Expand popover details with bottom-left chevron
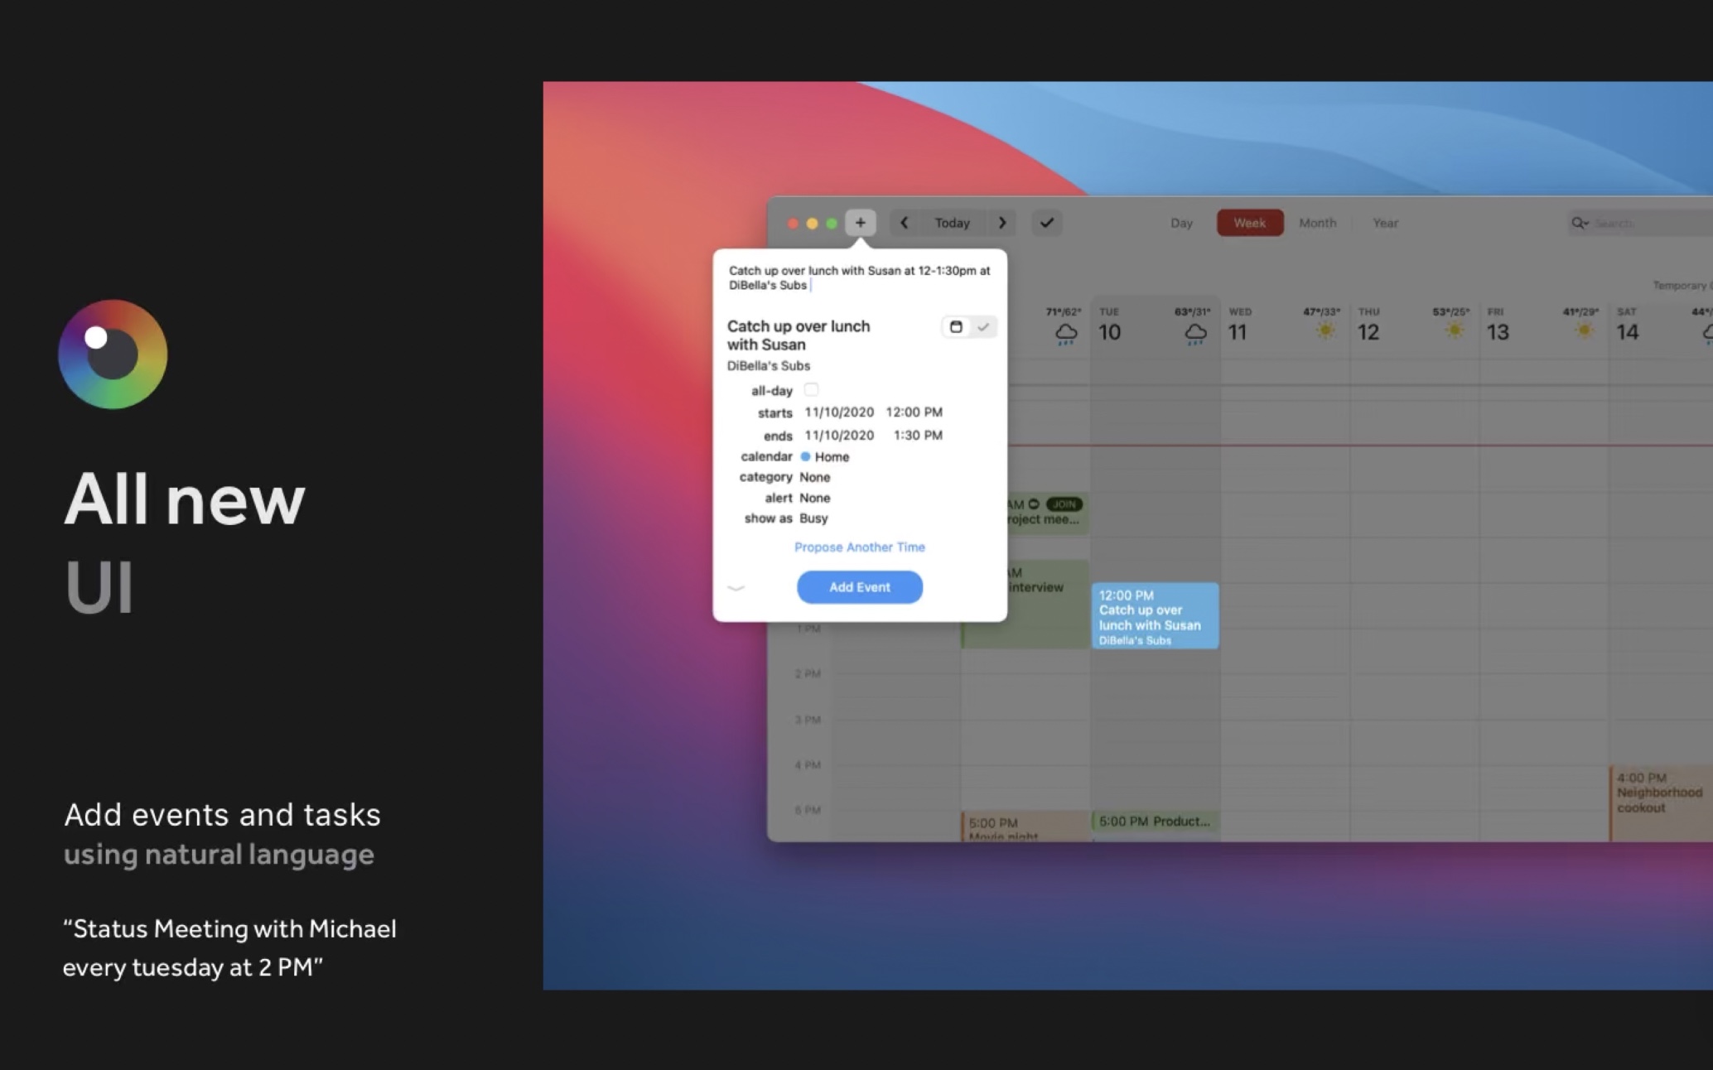The width and height of the screenshot is (1713, 1070). [736, 588]
